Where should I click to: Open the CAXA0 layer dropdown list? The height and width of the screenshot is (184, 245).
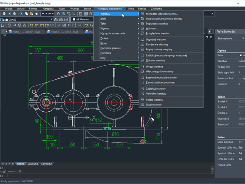pyautogui.click(x=51, y=19)
